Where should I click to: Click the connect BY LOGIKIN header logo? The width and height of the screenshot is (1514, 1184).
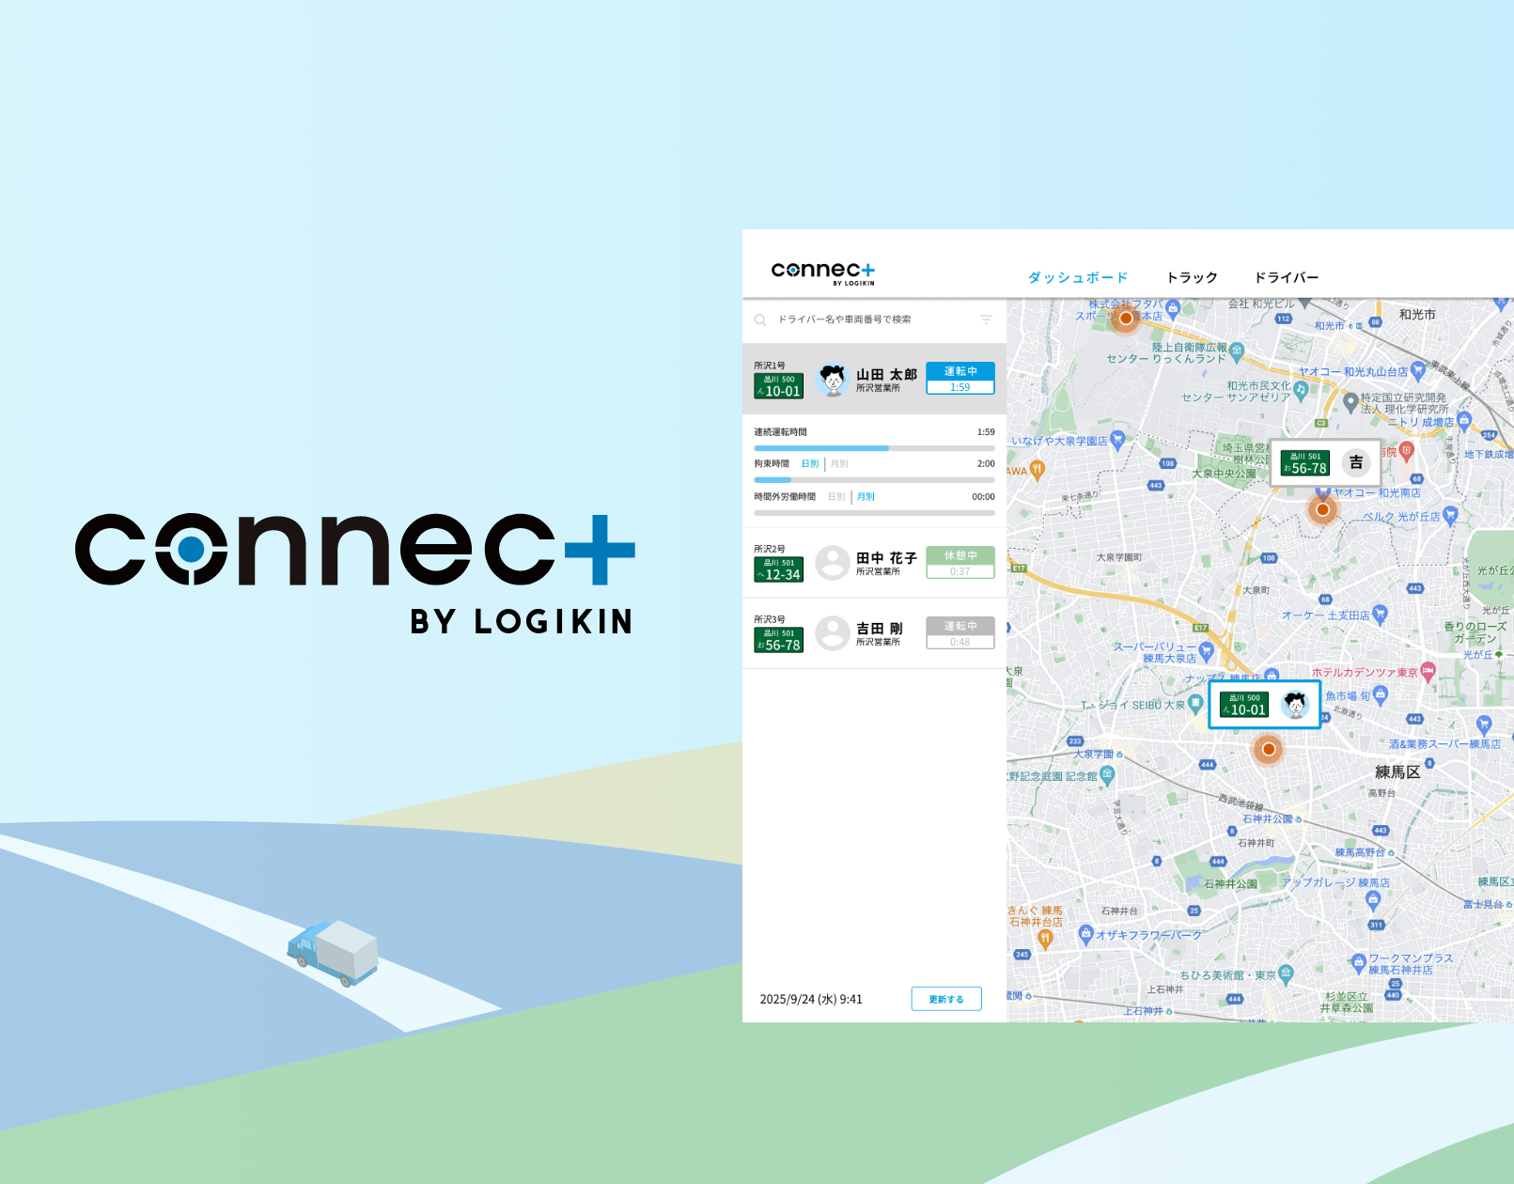tap(823, 273)
